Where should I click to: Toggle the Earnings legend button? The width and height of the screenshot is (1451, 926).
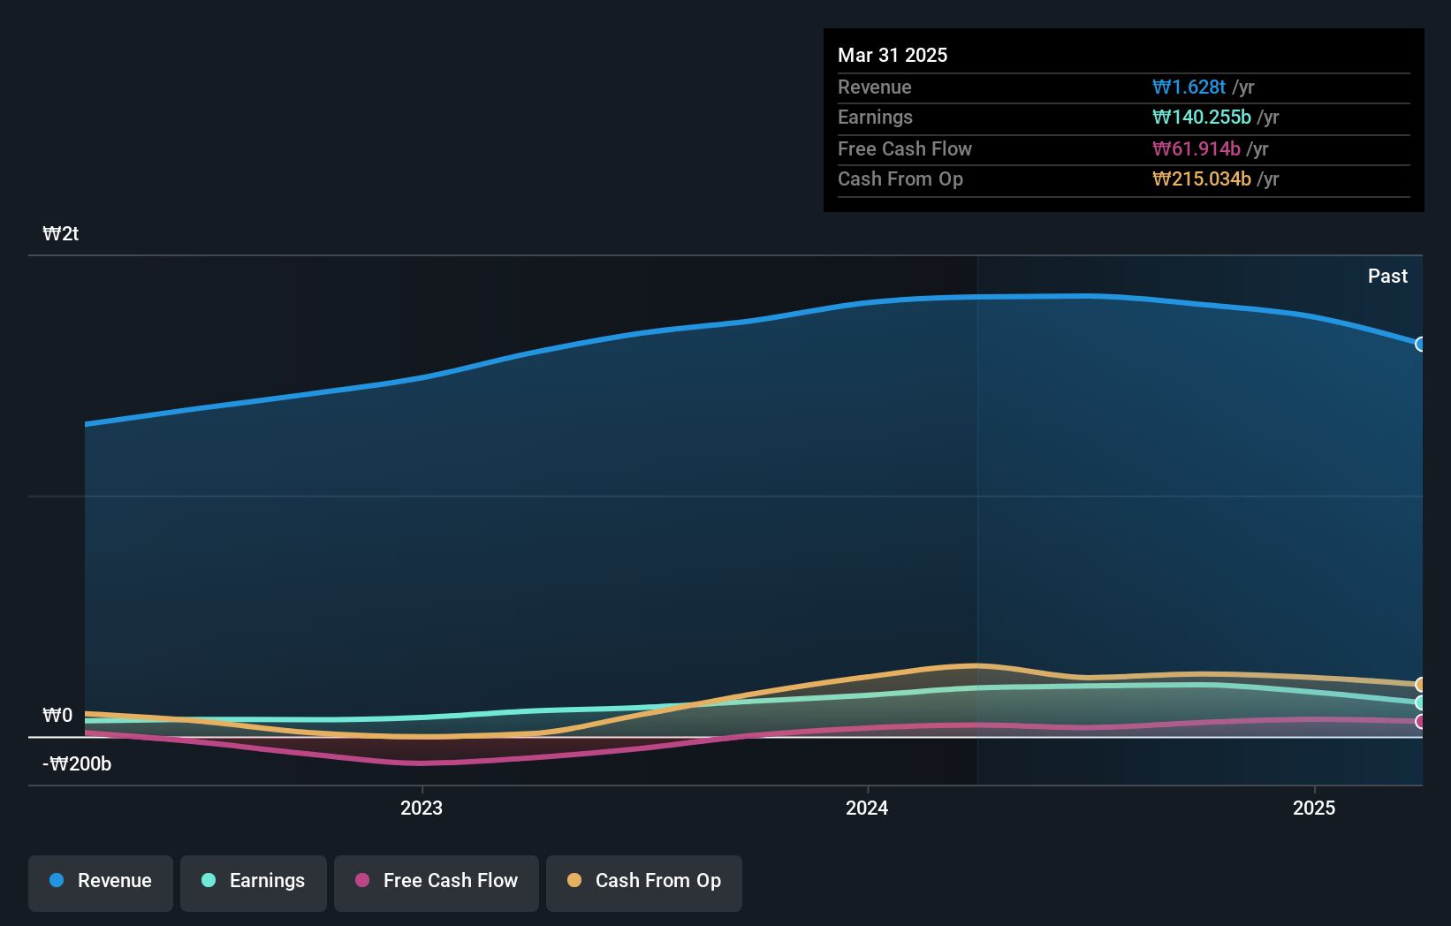click(x=254, y=883)
